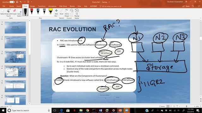
Task: Click the Undo arrow icon
Action: 21,2
